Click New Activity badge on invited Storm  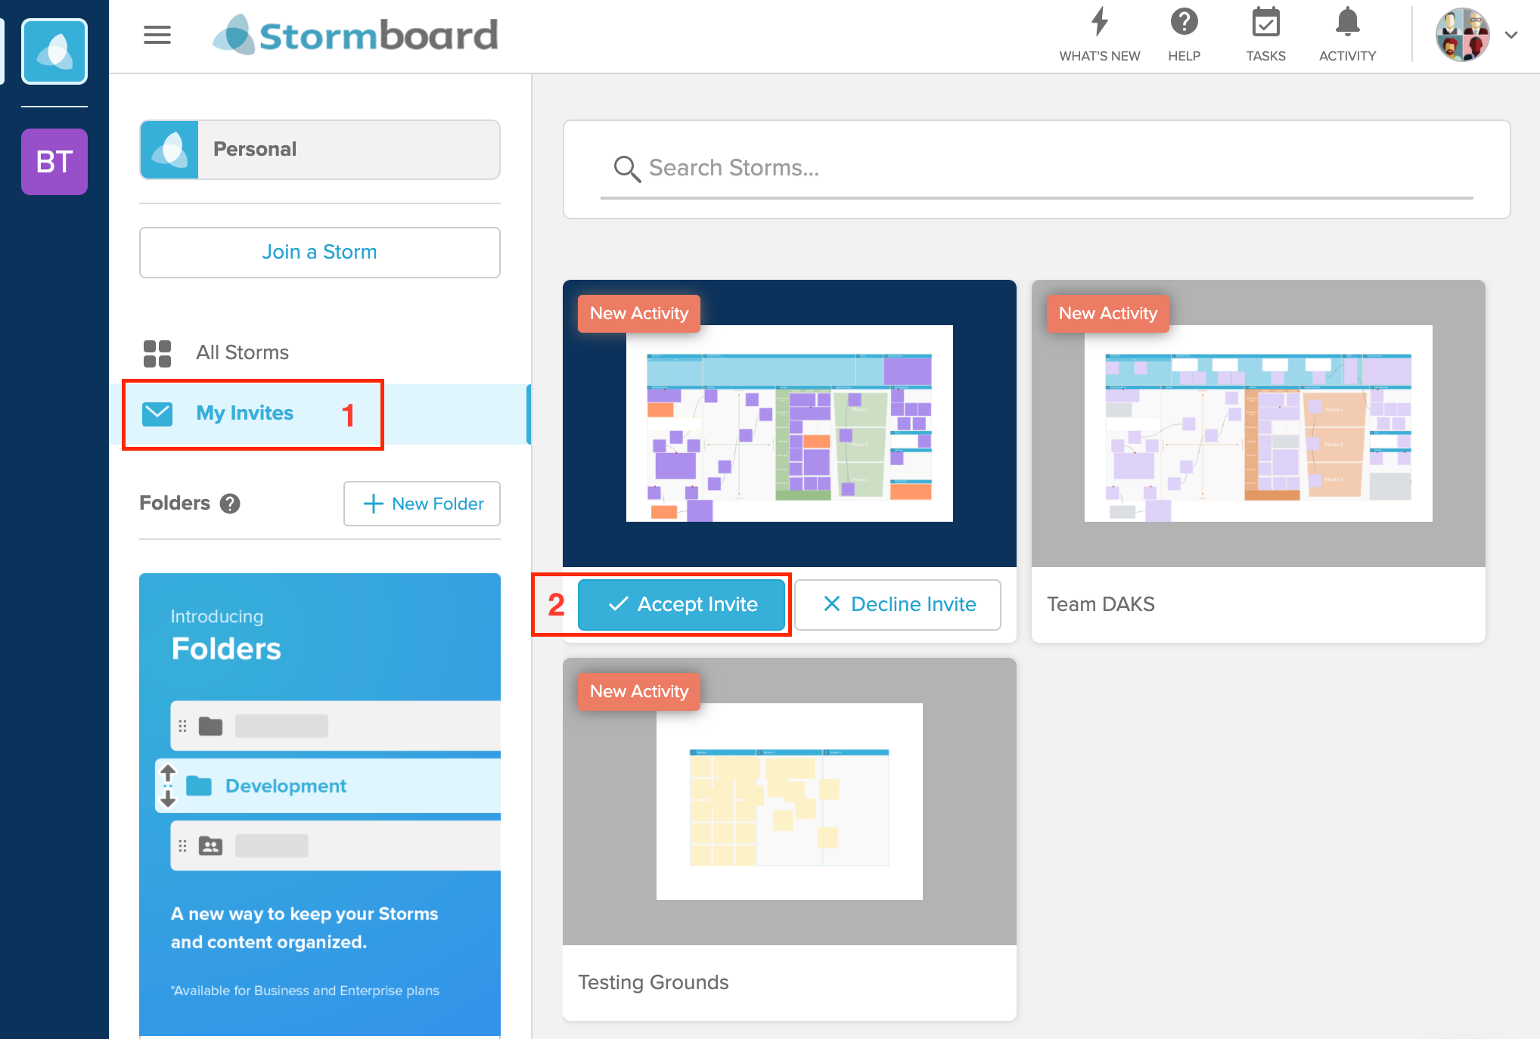[x=639, y=314]
